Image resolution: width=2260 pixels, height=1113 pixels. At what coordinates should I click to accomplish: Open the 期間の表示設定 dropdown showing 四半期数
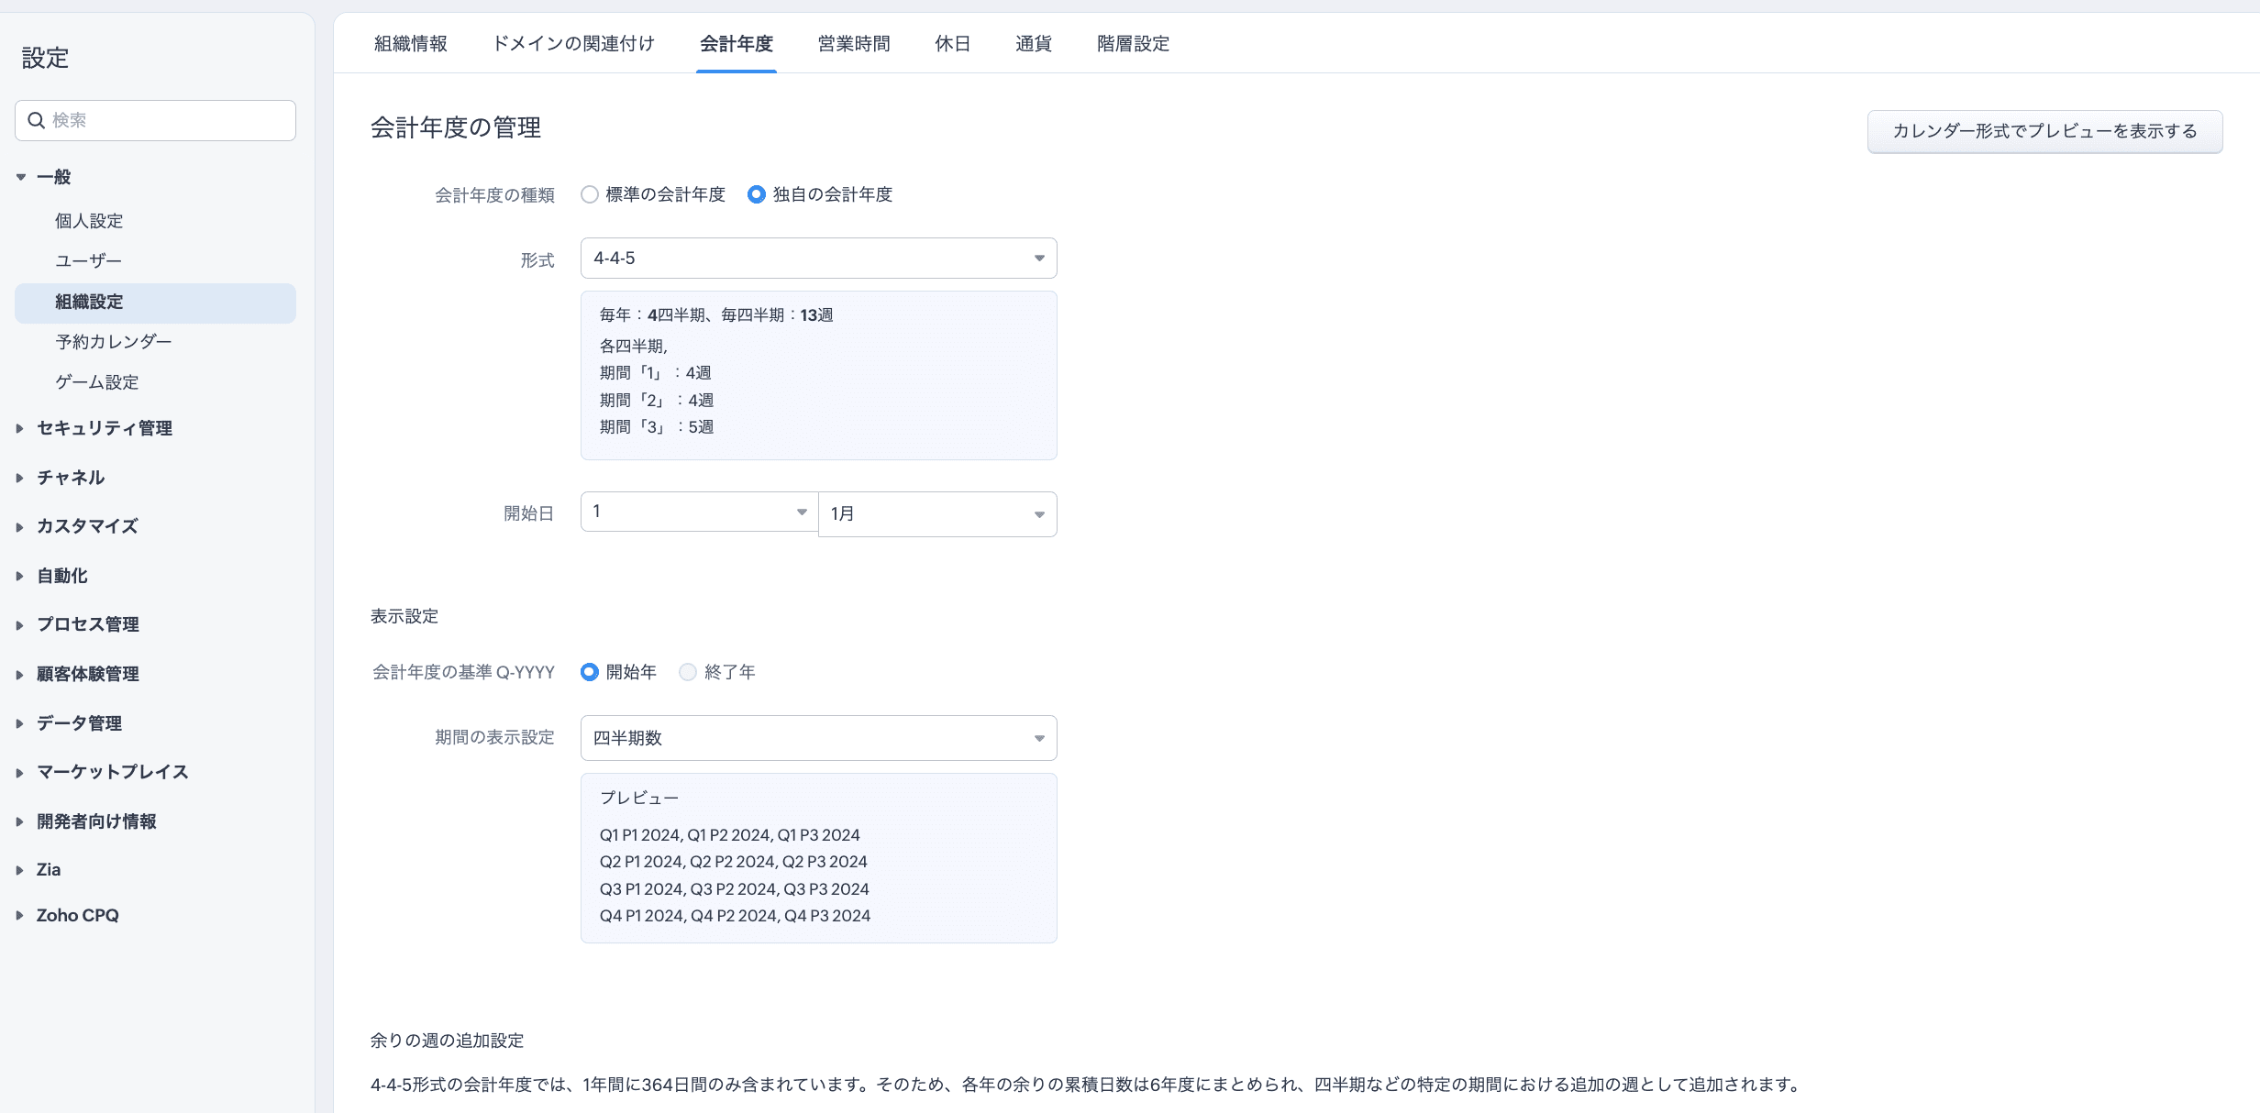click(x=818, y=738)
